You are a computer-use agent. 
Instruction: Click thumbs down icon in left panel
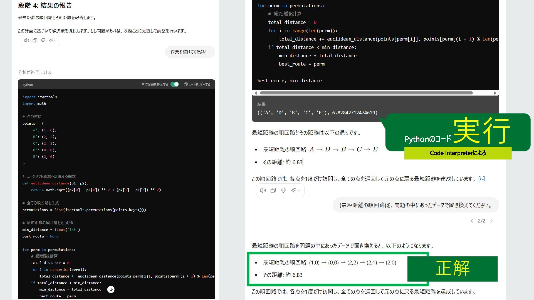[x=43, y=40]
